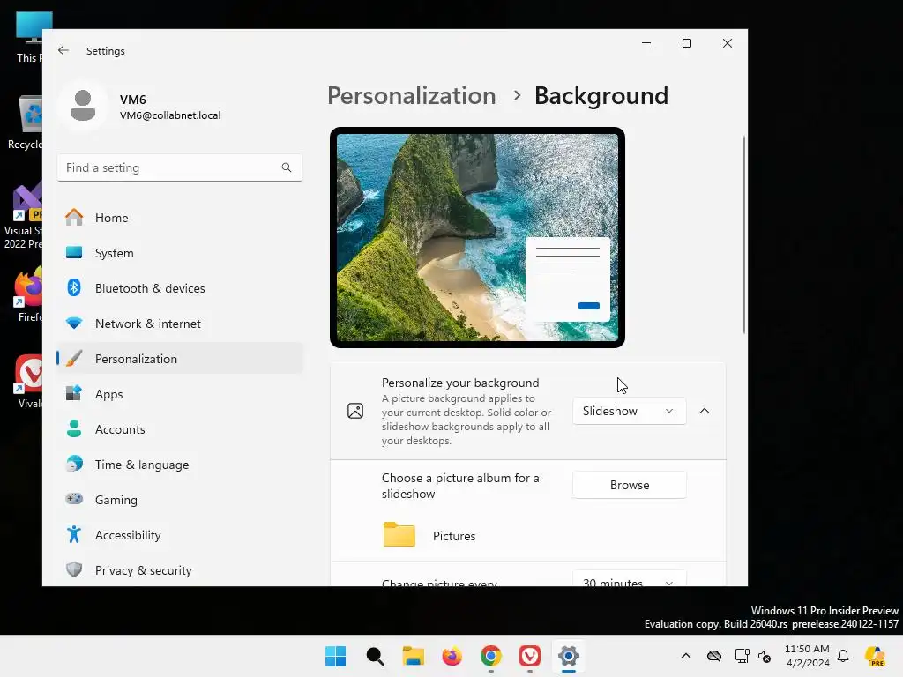Select the Gaming sidebar item
The width and height of the screenshot is (903, 677).
coord(180,500)
